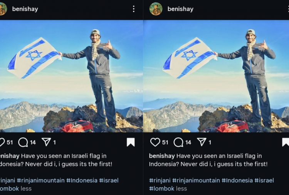The width and height of the screenshot is (289, 195).
Task: Open the #rinjanimountain hashtag in right caption
Action: [x=196, y=180]
